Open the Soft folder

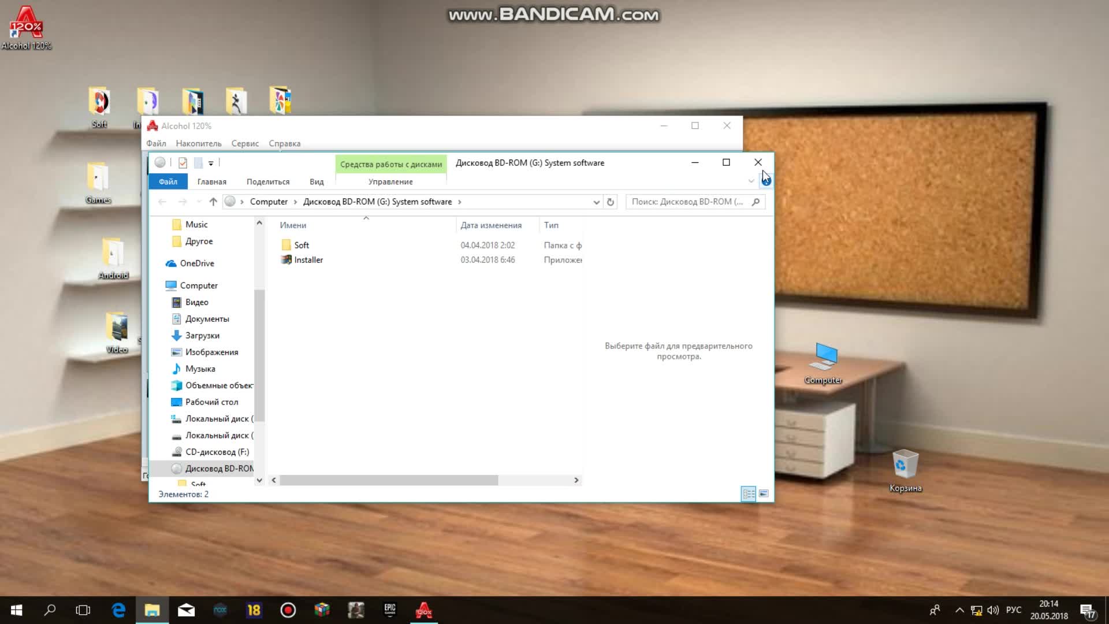click(302, 244)
